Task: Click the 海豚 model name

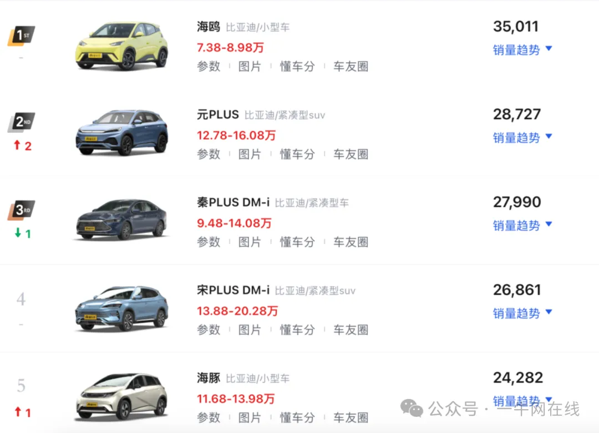Action: click(x=209, y=378)
